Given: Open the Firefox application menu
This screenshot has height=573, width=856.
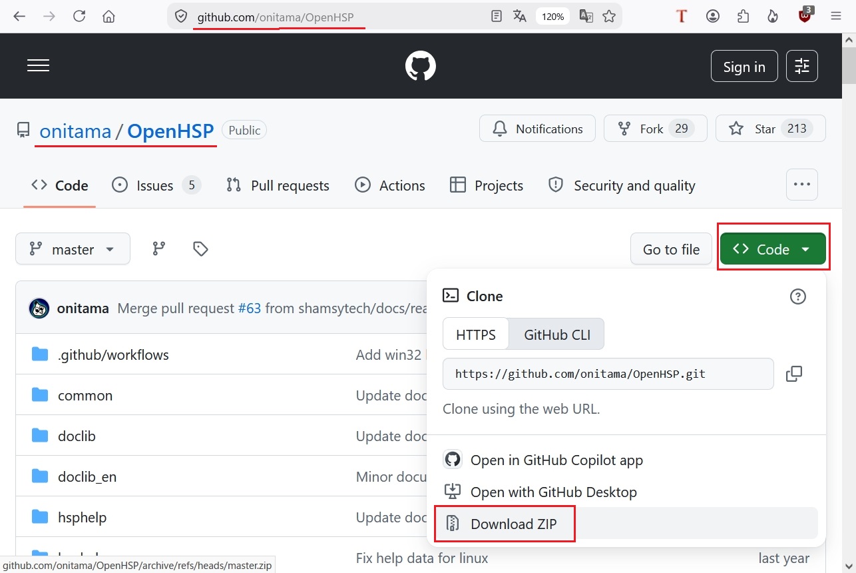Looking at the screenshot, I should [x=836, y=17].
